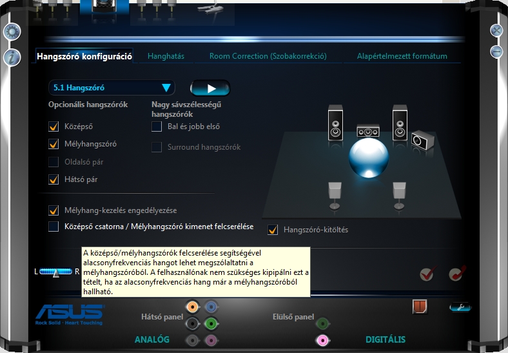Open the 5.1 Hangszóró dropdown

pyautogui.click(x=112, y=88)
